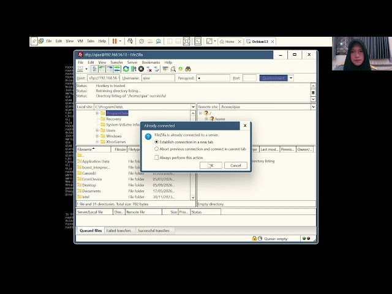Click queue status lock icon
Viewport: 392px width, 294px height.
[x=254, y=238]
